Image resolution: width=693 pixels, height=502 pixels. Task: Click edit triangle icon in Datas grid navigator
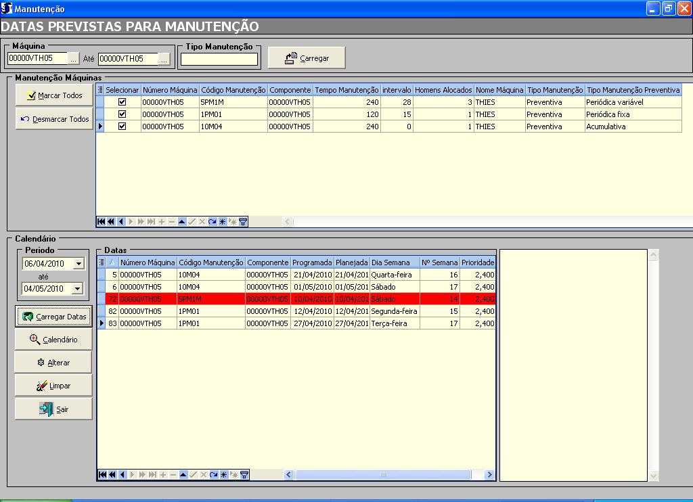click(x=182, y=475)
